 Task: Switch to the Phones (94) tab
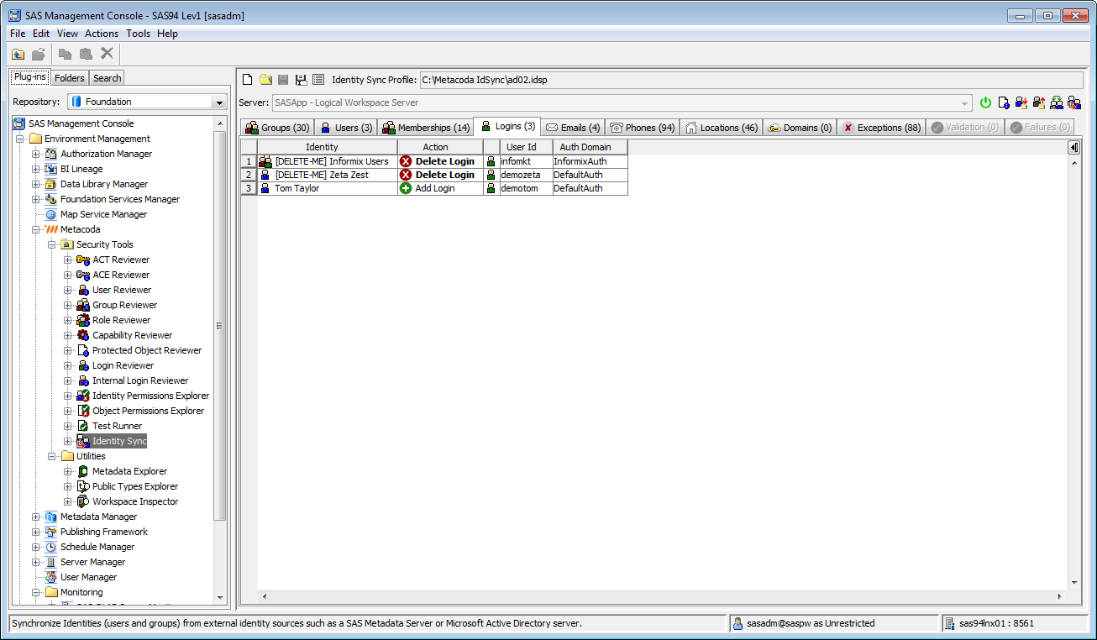click(643, 128)
